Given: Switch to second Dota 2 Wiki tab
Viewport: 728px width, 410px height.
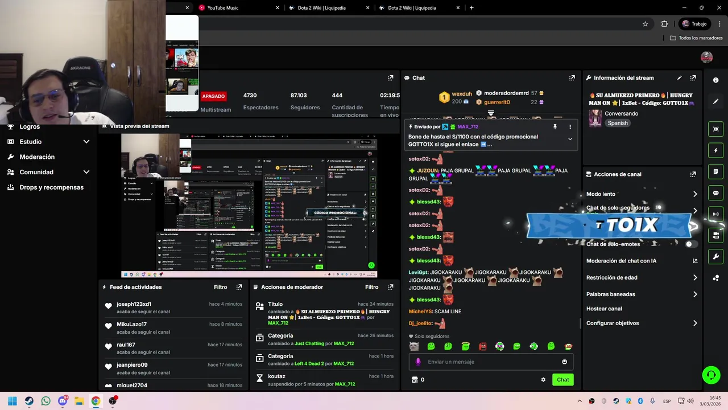Looking at the screenshot, I should (418, 8).
